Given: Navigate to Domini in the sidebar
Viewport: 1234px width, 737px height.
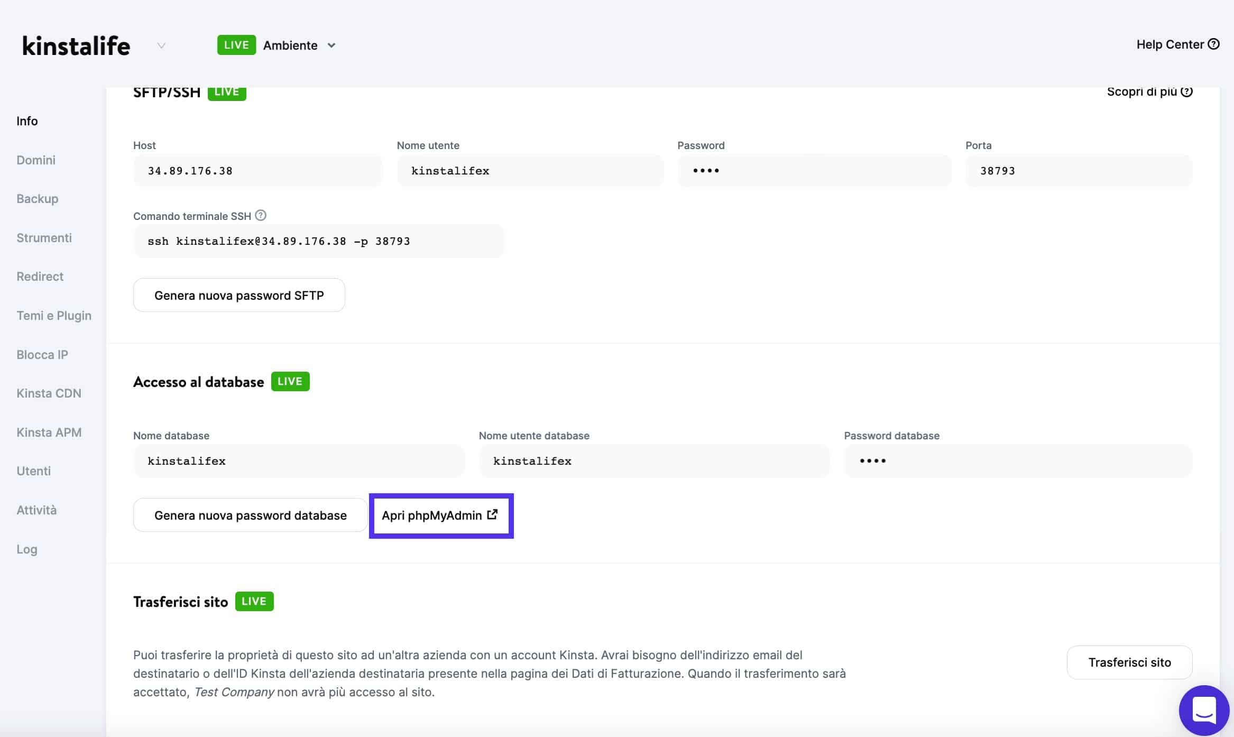Looking at the screenshot, I should (x=35, y=160).
